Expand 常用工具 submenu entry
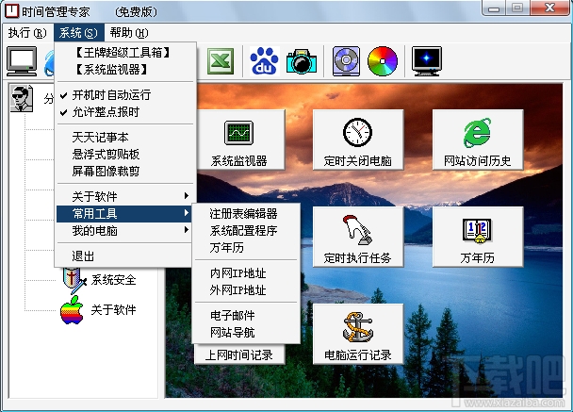This screenshot has height=412, width=573. (124, 213)
